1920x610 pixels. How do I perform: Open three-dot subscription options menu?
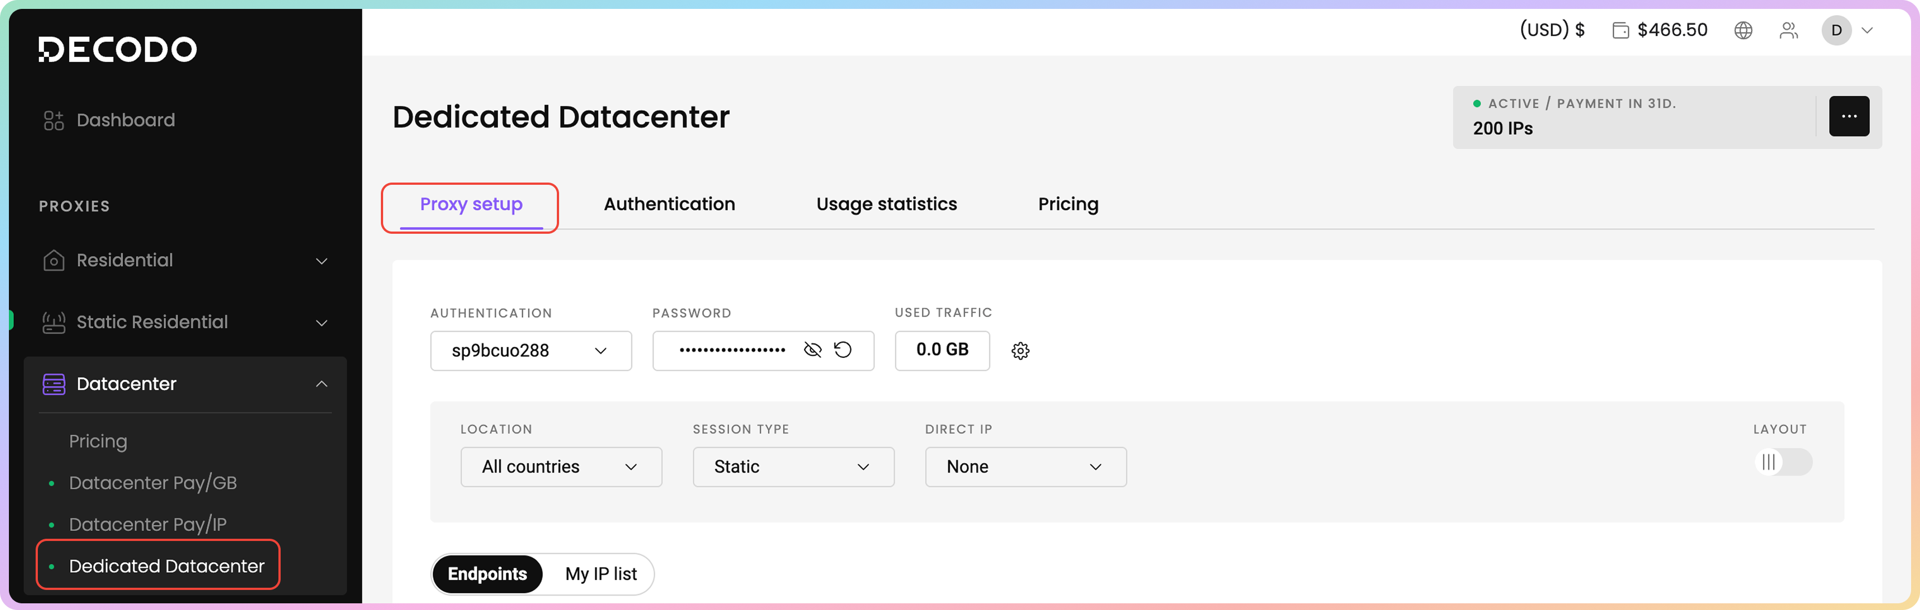pos(1849,116)
